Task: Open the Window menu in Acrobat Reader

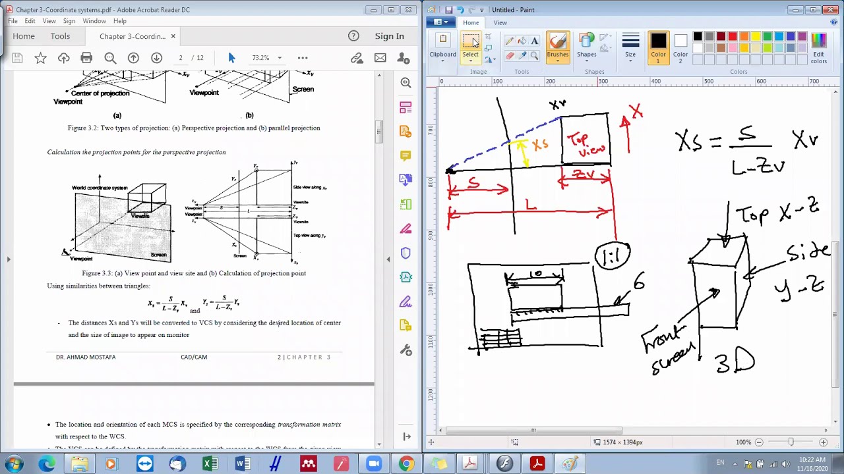Action: pyautogui.click(x=94, y=21)
